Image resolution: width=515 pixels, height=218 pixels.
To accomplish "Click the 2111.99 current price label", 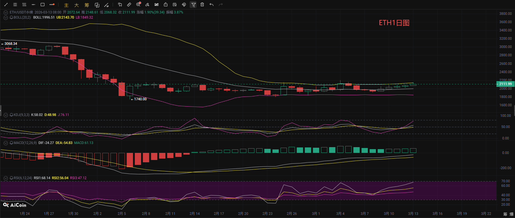I will tap(505, 84).
